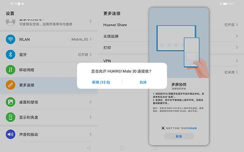
Task: Tap the 声音和振动 speaker icon
Action: click(11, 134)
